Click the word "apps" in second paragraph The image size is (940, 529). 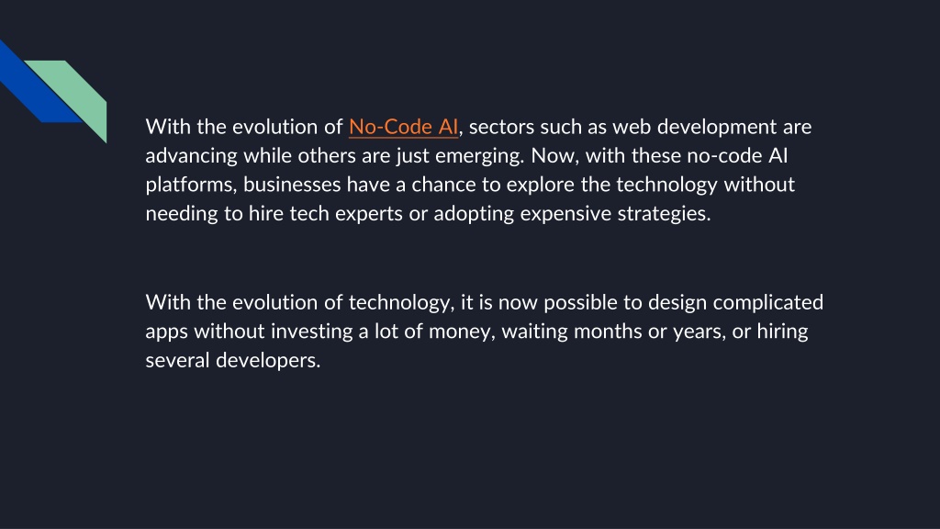[x=167, y=332]
